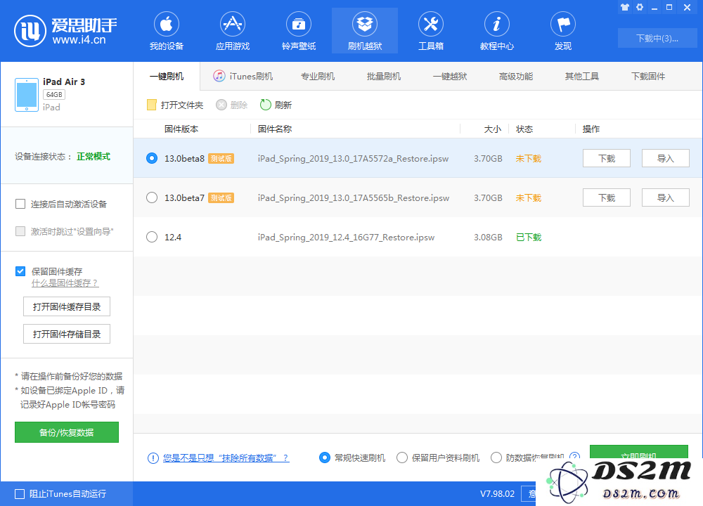Screen dimensions: 703x506
Task: Click 测试版 badge on 13.0beta8
Action: pyautogui.click(x=221, y=158)
